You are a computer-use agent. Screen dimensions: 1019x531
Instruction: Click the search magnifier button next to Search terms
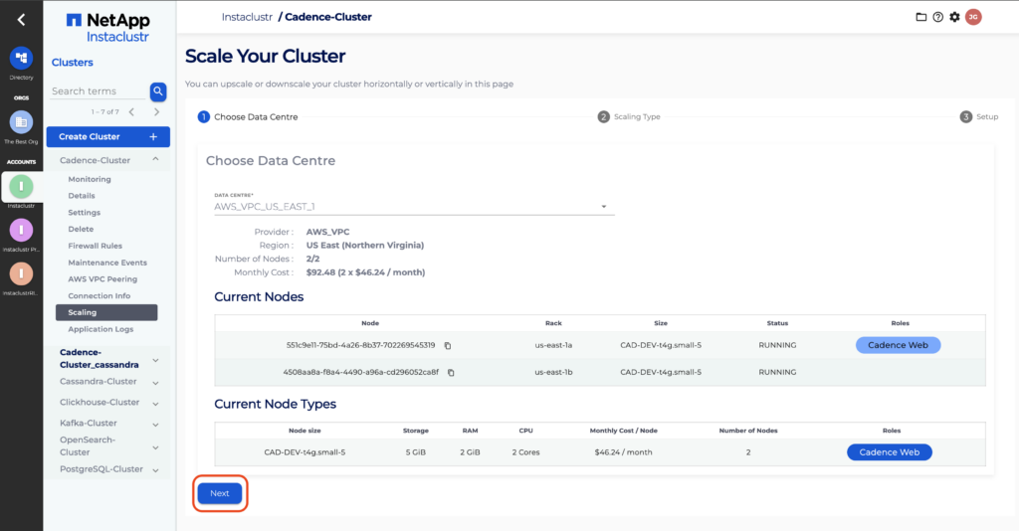click(x=158, y=91)
